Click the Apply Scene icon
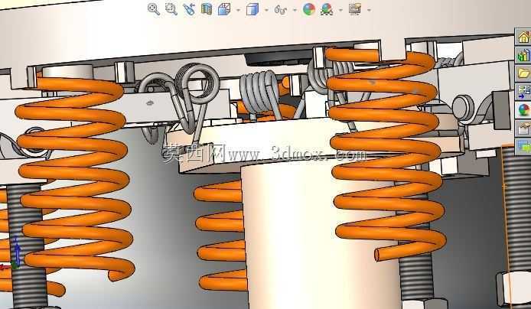531x309 pixels. [x=327, y=9]
